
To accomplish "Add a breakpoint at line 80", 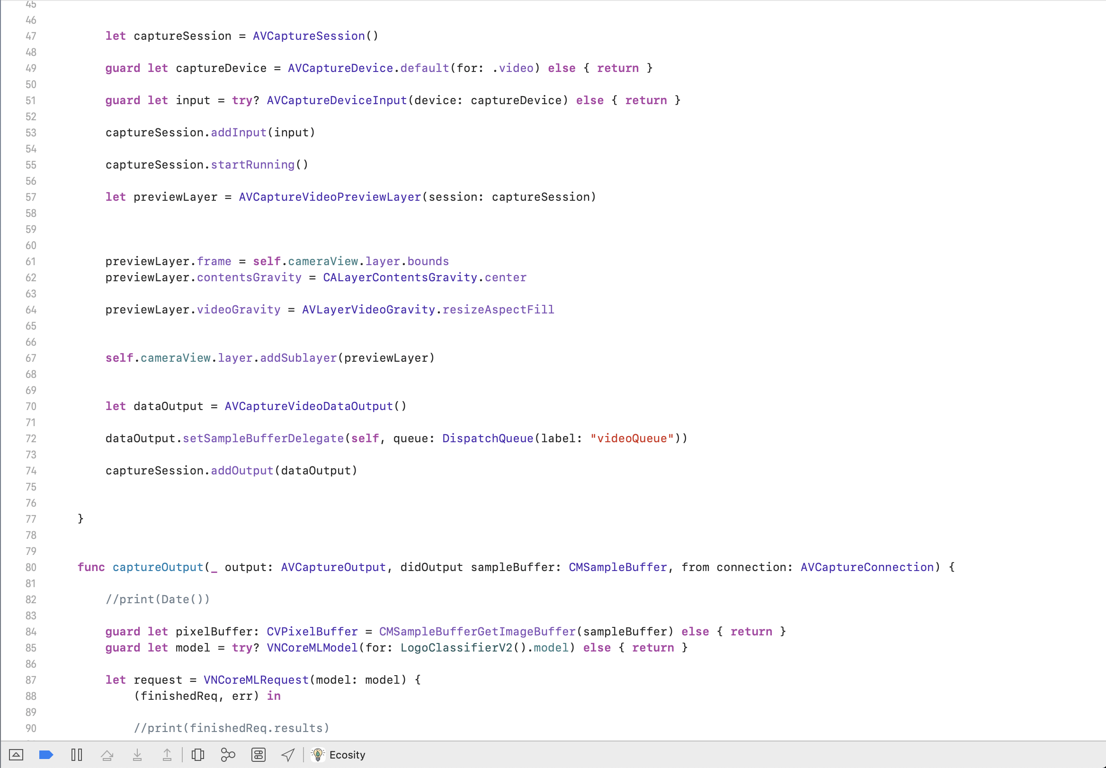I will point(31,567).
